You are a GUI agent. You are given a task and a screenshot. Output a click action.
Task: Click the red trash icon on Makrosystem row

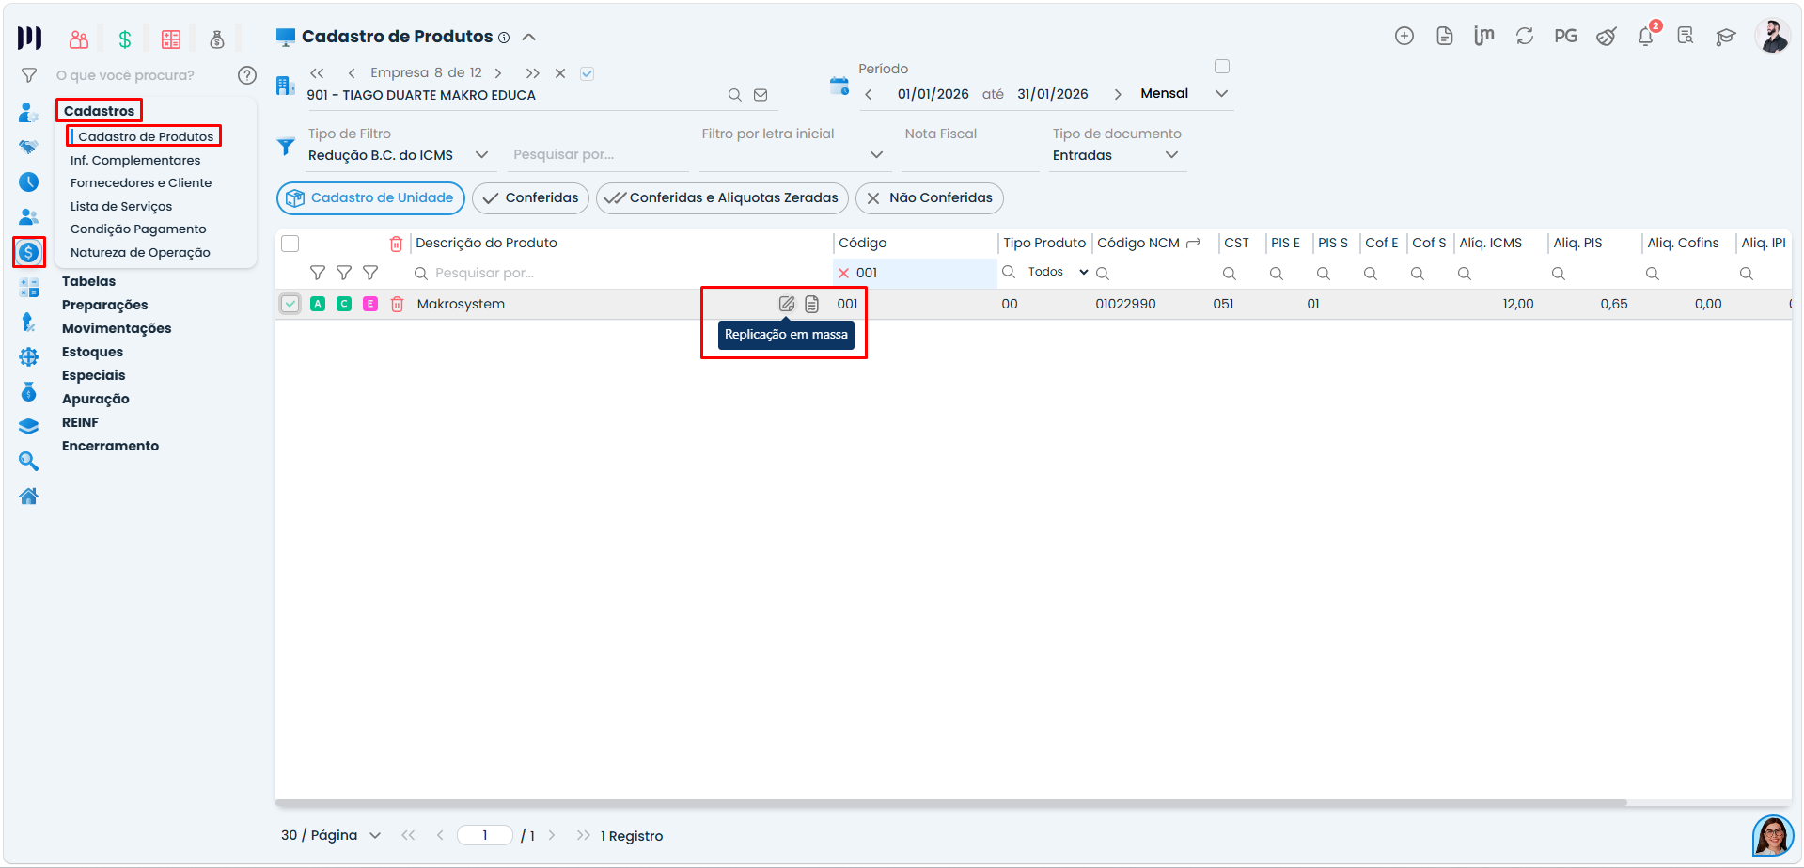(x=398, y=304)
